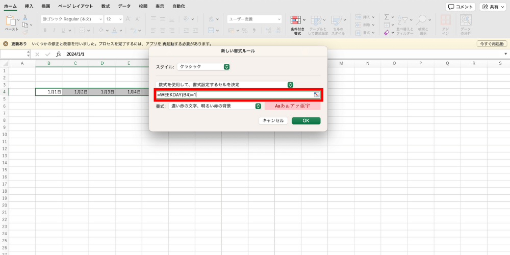
Task: Apply Comma Style number format
Action: tap(254, 30)
